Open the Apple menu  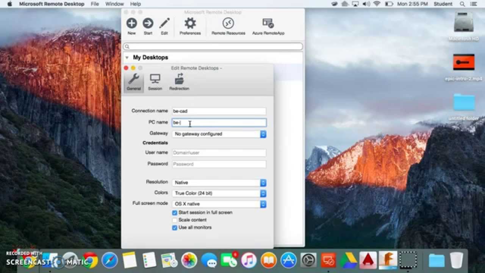point(10,4)
